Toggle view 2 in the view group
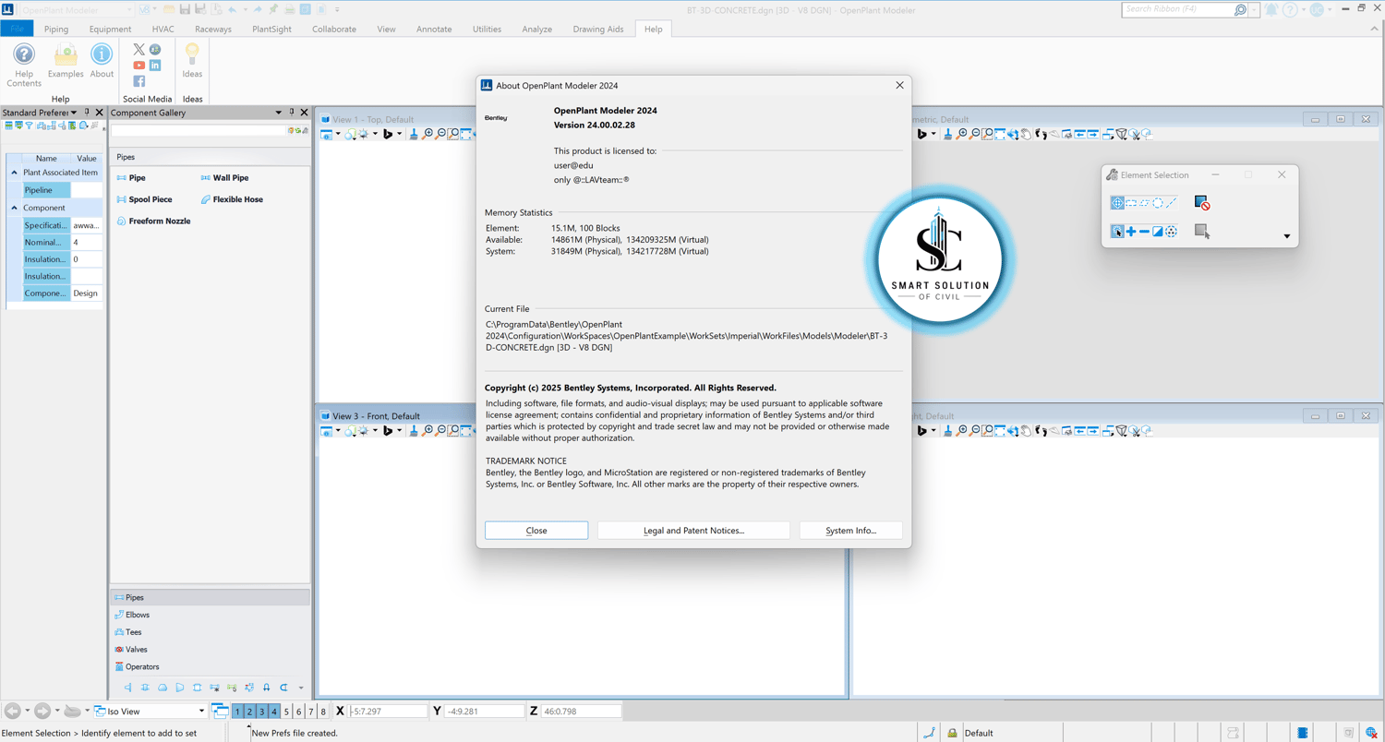Image resolution: width=1385 pixels, height=742 pixels. pos(249,712)
